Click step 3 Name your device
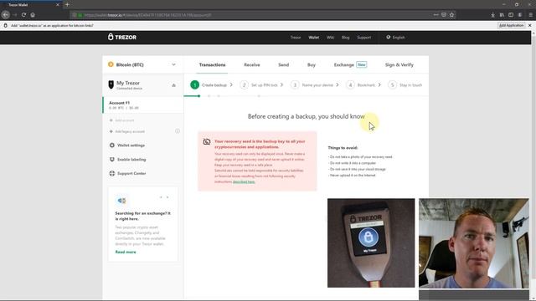The image size is (536, 301). pos(315,85)
